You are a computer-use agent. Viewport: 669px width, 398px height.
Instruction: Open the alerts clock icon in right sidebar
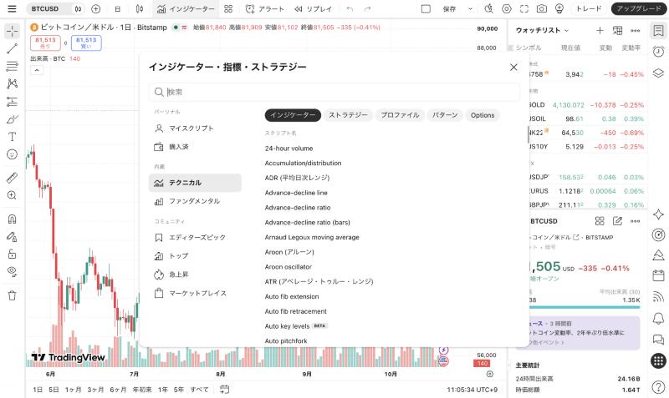coord(658,52)
